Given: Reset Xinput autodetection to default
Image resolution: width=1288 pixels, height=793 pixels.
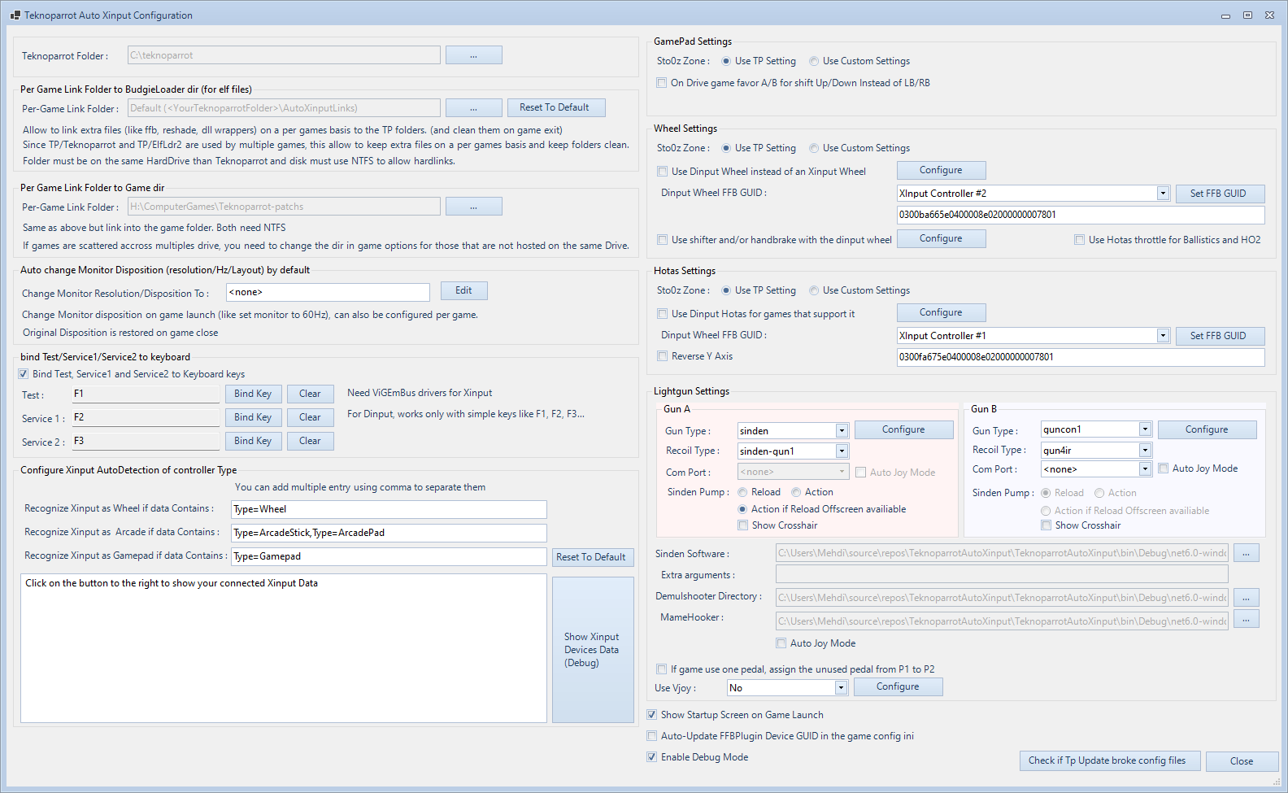Looking at the screenshot, I should pos(591,557).
